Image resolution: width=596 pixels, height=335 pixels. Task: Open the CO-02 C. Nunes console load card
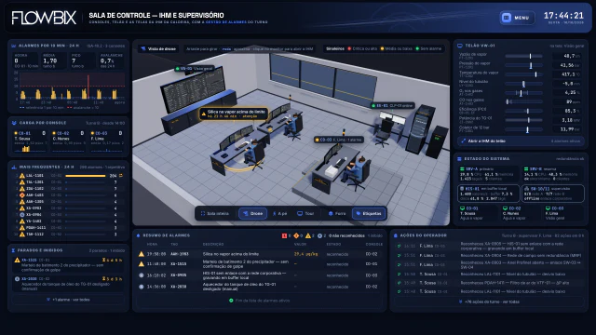click(68, 141)
